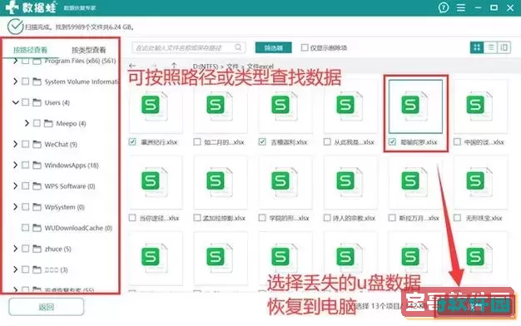
Task: Expand the WPS Software folder
Action: (15, 186)
